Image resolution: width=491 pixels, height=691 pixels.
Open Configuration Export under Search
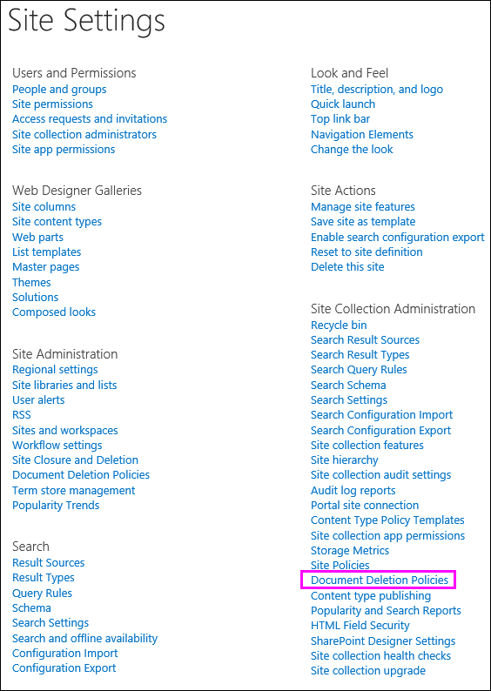tap(64, 668)
